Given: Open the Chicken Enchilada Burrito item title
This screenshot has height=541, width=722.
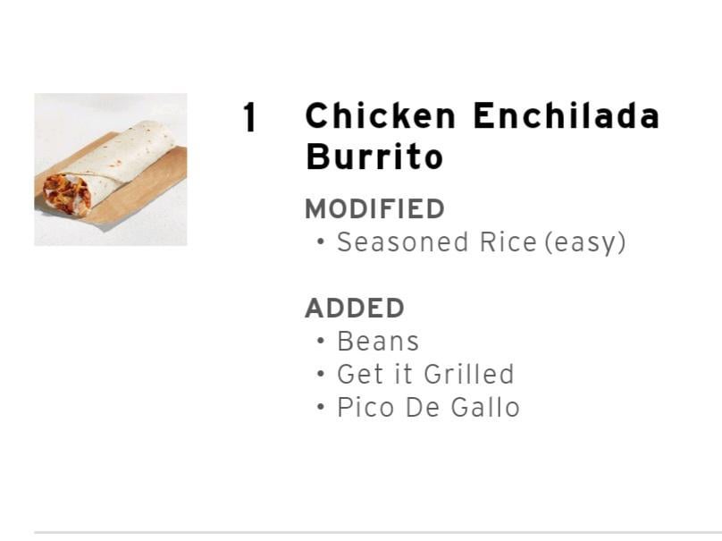Looking at the screenshot, I should (482, 136).
